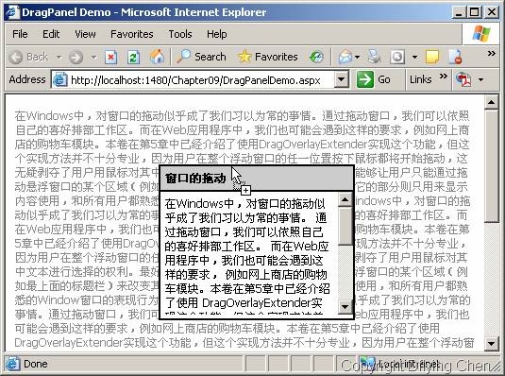Open the Tools menu
This screenshot has width=505, height=376.
pyautogui.click(x=180, y=34)
